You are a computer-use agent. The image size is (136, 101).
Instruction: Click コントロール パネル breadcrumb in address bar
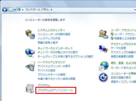tap(37, 9)
